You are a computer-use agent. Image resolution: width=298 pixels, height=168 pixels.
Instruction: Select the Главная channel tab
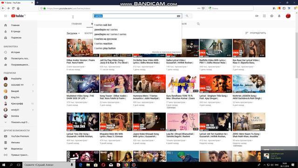[x=76, y=24]
